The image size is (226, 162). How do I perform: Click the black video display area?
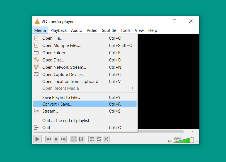pyautogui.click(x=168, y=82)
